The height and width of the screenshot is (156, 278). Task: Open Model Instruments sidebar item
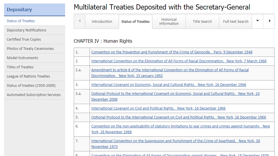(x=22, y=58)
